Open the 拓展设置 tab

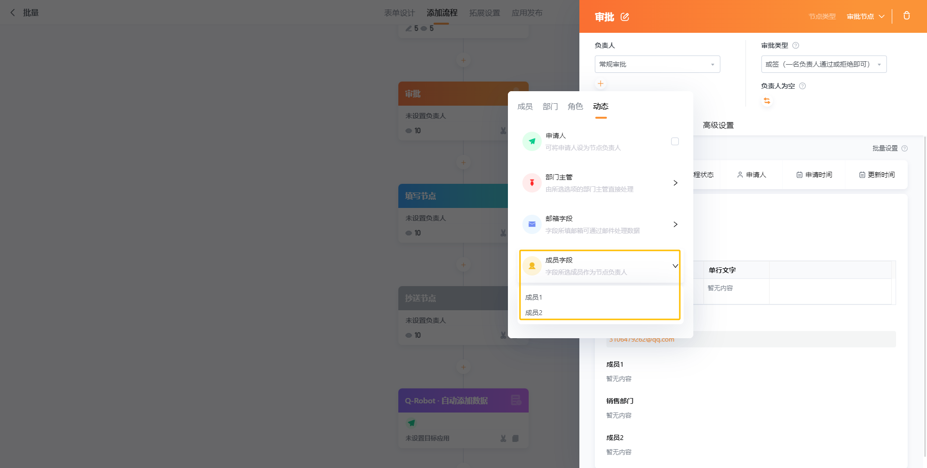[x=485, y=13]
